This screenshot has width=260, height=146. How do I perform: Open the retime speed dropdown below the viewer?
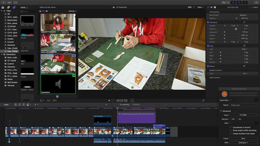click(x=55, y=100)
